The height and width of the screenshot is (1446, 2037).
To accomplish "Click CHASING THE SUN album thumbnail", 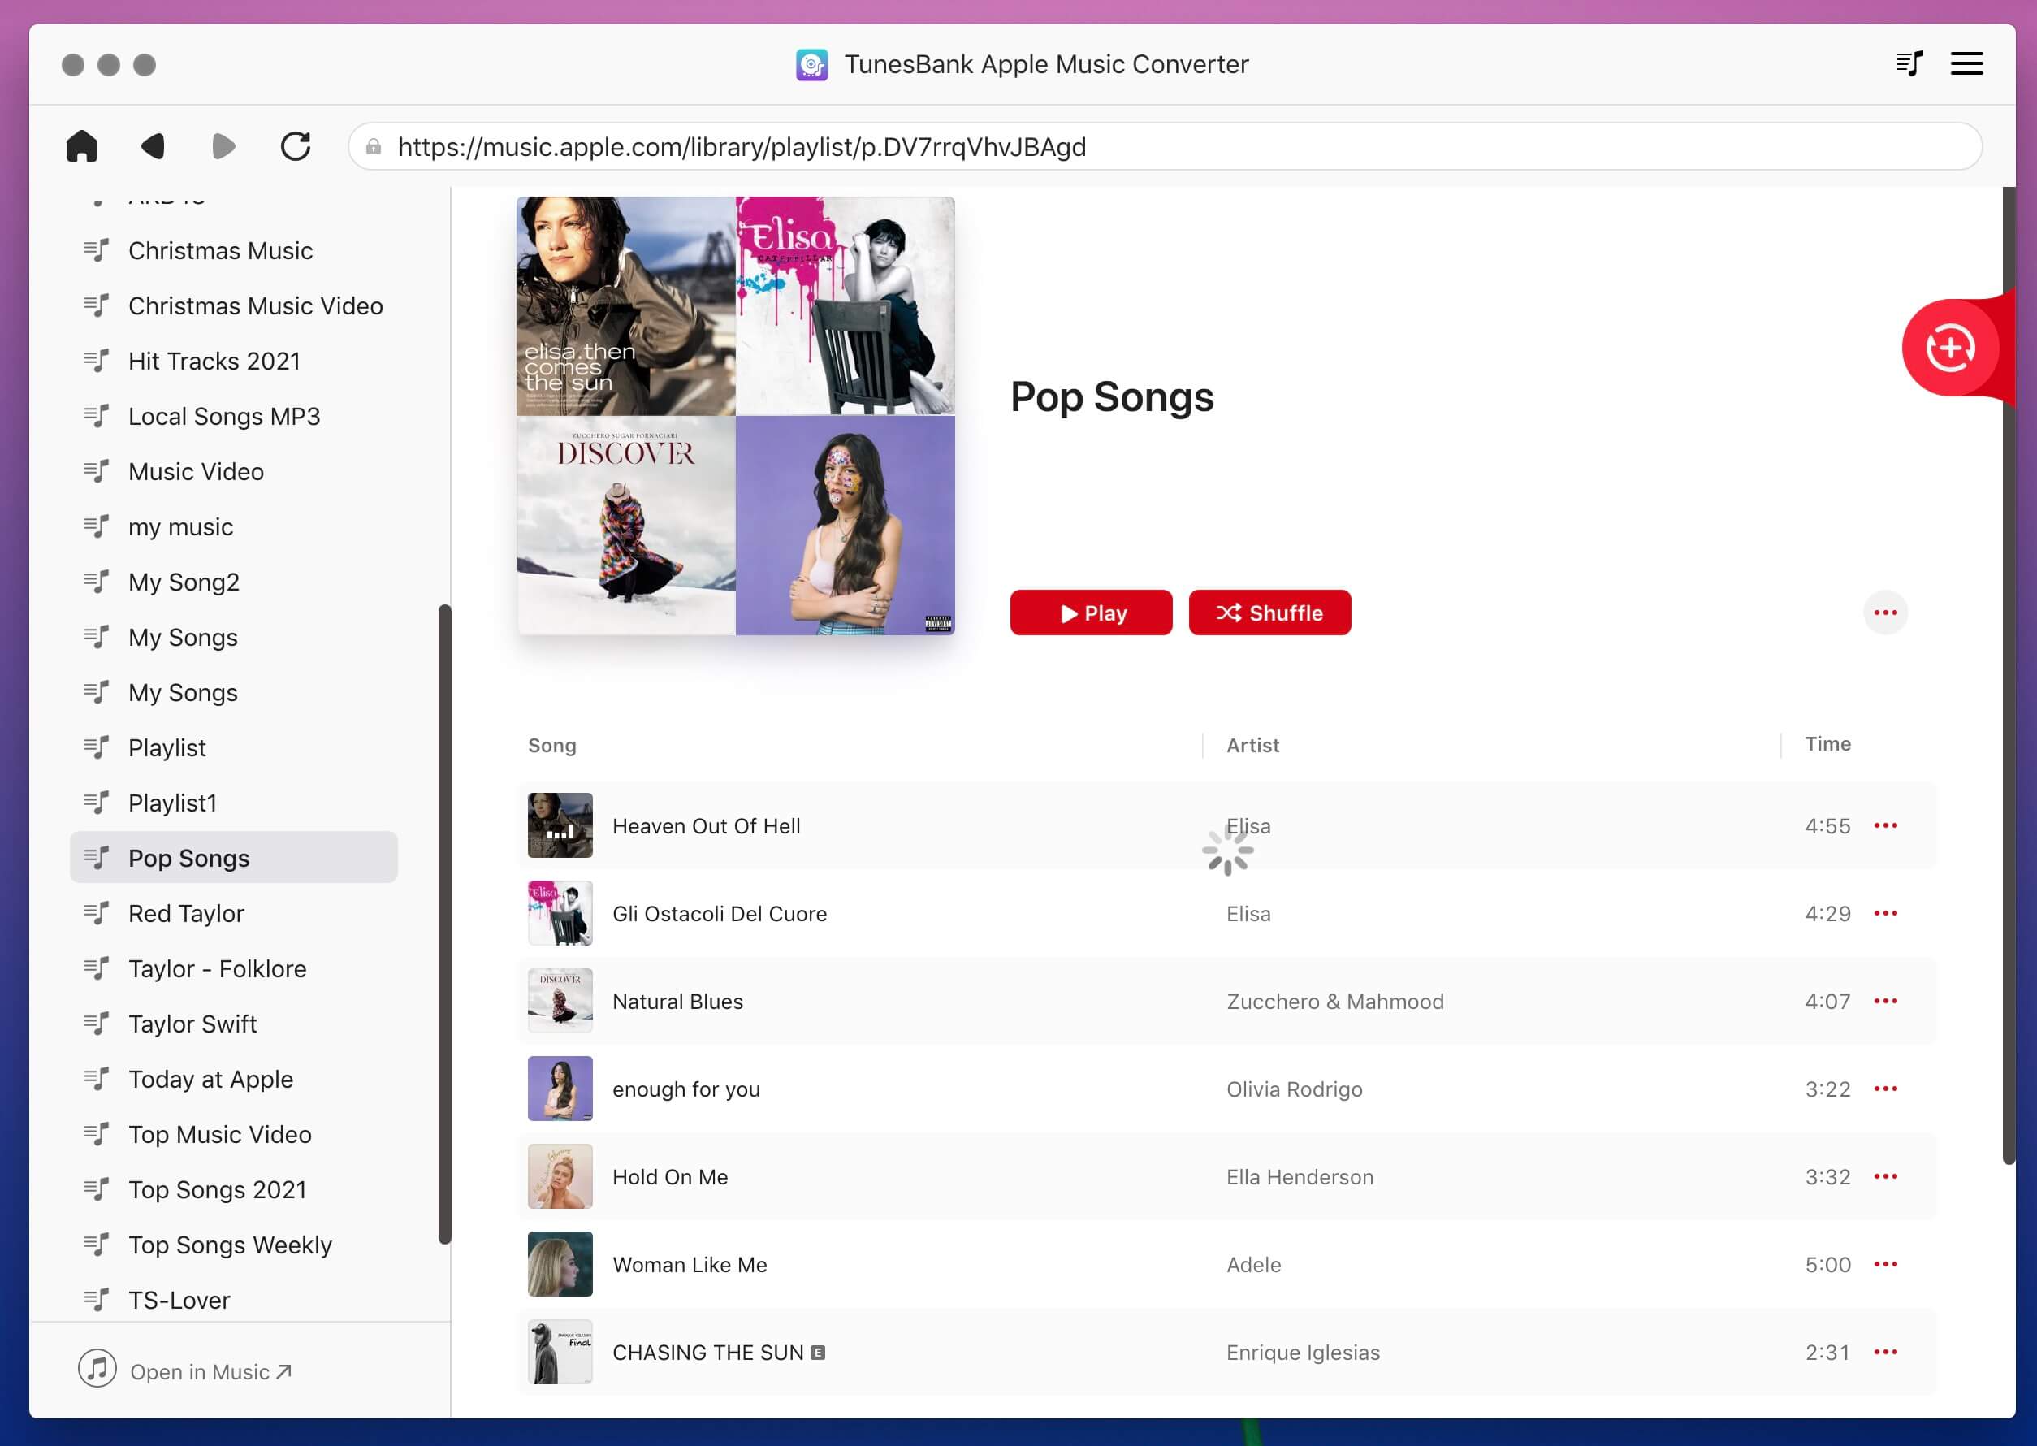I will [x=560, y=1352].
